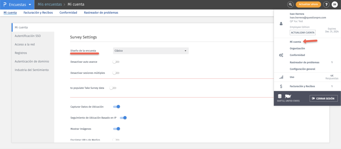Open the Rastreador de problemas tab
The width and height of the screenshot is (341, 149).
101,12
